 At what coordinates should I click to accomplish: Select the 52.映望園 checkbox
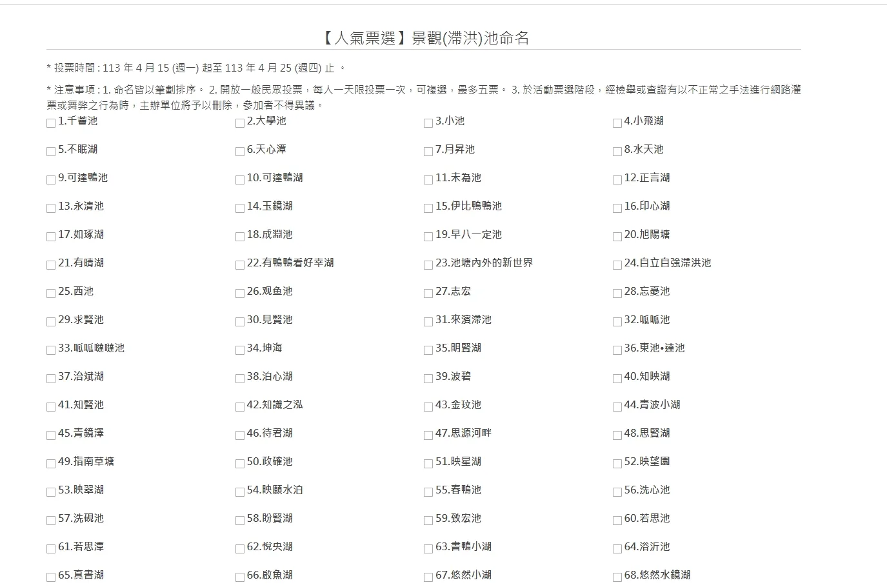click(617, 464)
